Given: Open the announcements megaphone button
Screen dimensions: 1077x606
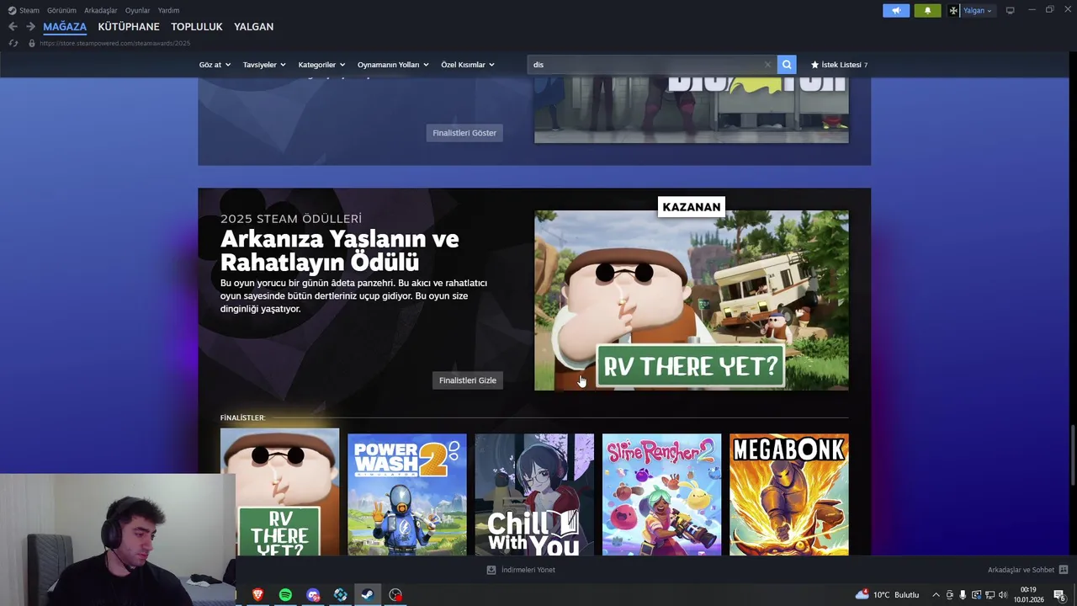Looking at the screenshot, I should pyautogui.click(x=896, y=11).
